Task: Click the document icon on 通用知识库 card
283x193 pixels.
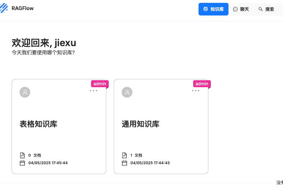Action: [124, 155]
